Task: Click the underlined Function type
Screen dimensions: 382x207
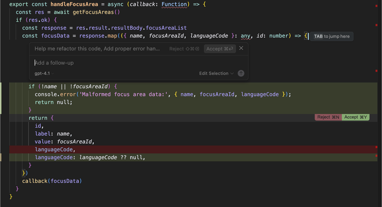Action: [174, 4]
